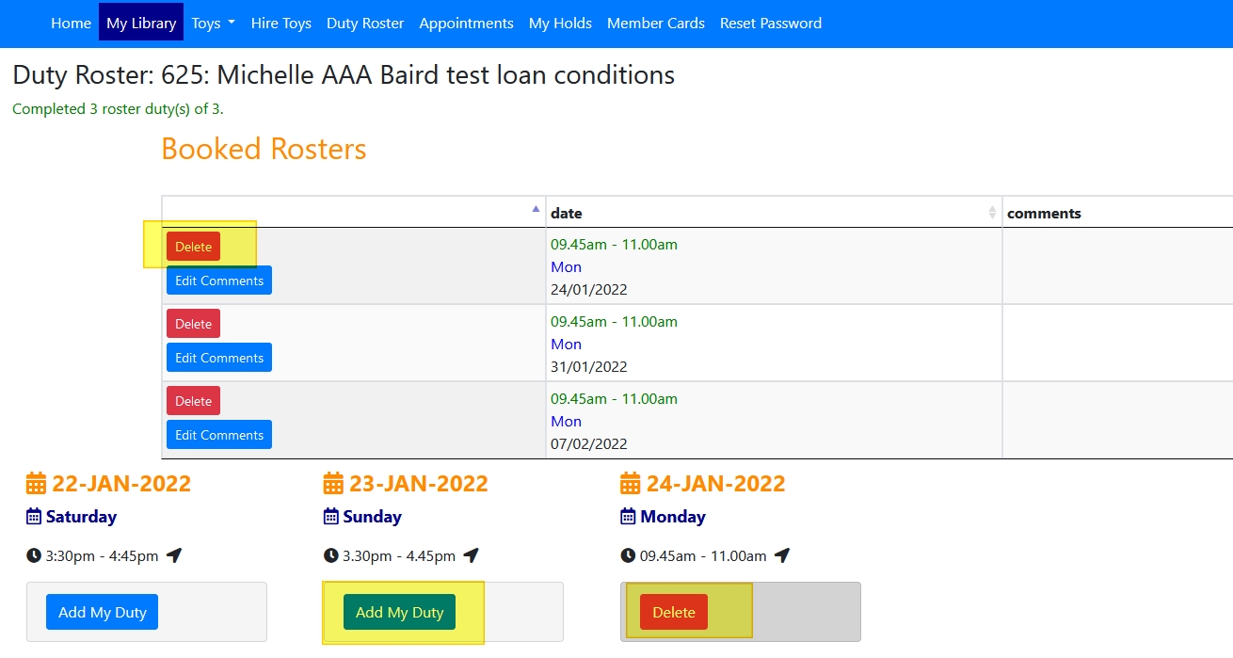This screenshot has height=658, width=1233.
Task: Click location arrow for Sunday session
Action: [x=472, y=555]
